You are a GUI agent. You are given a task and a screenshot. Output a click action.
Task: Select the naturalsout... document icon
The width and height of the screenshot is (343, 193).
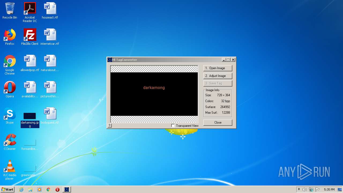point(50,63)
